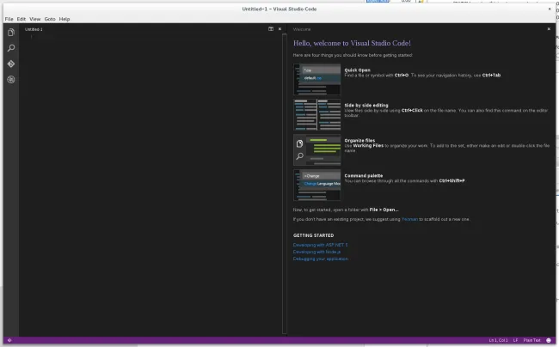
Task: Open the File menu
Action: click(9, 19)
